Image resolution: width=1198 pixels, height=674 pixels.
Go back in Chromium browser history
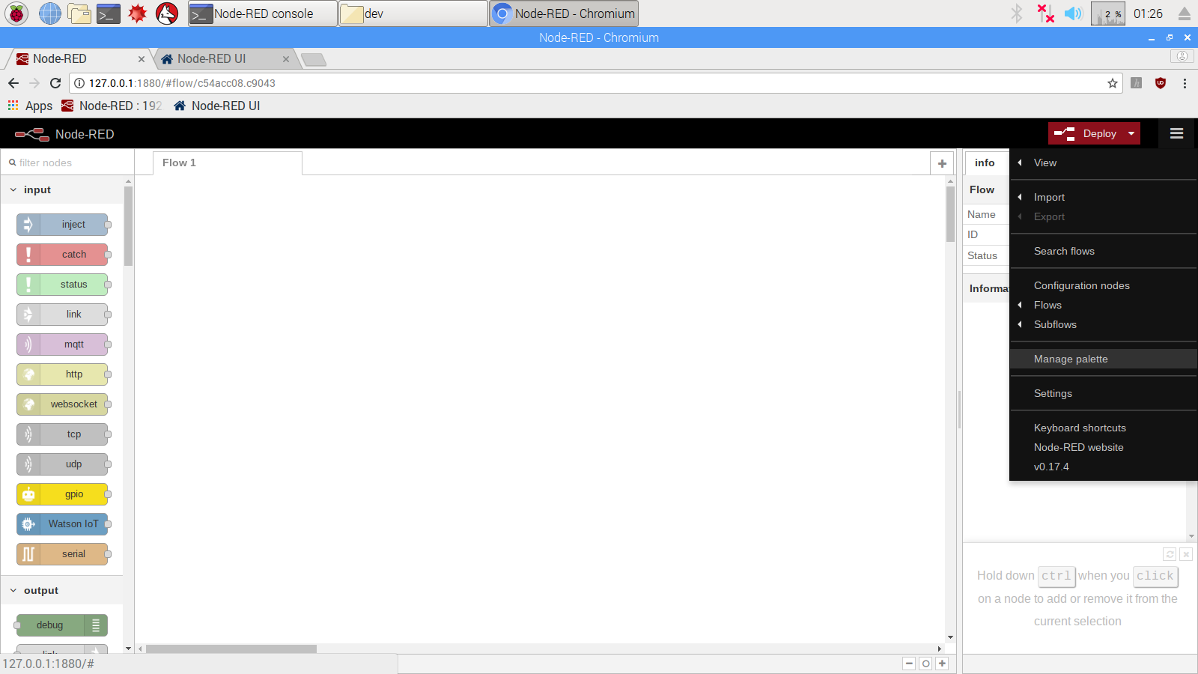coord(13,83)
